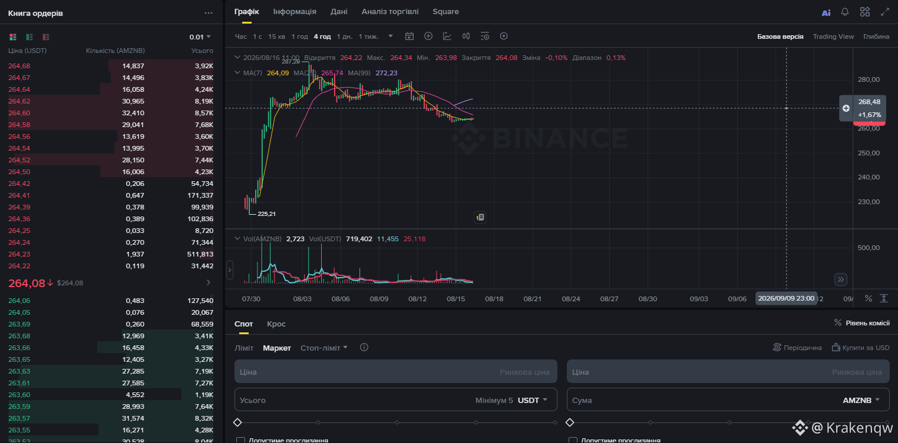
Task: Click sell order price 264,42 row
Action: click(x=111, y=184)
